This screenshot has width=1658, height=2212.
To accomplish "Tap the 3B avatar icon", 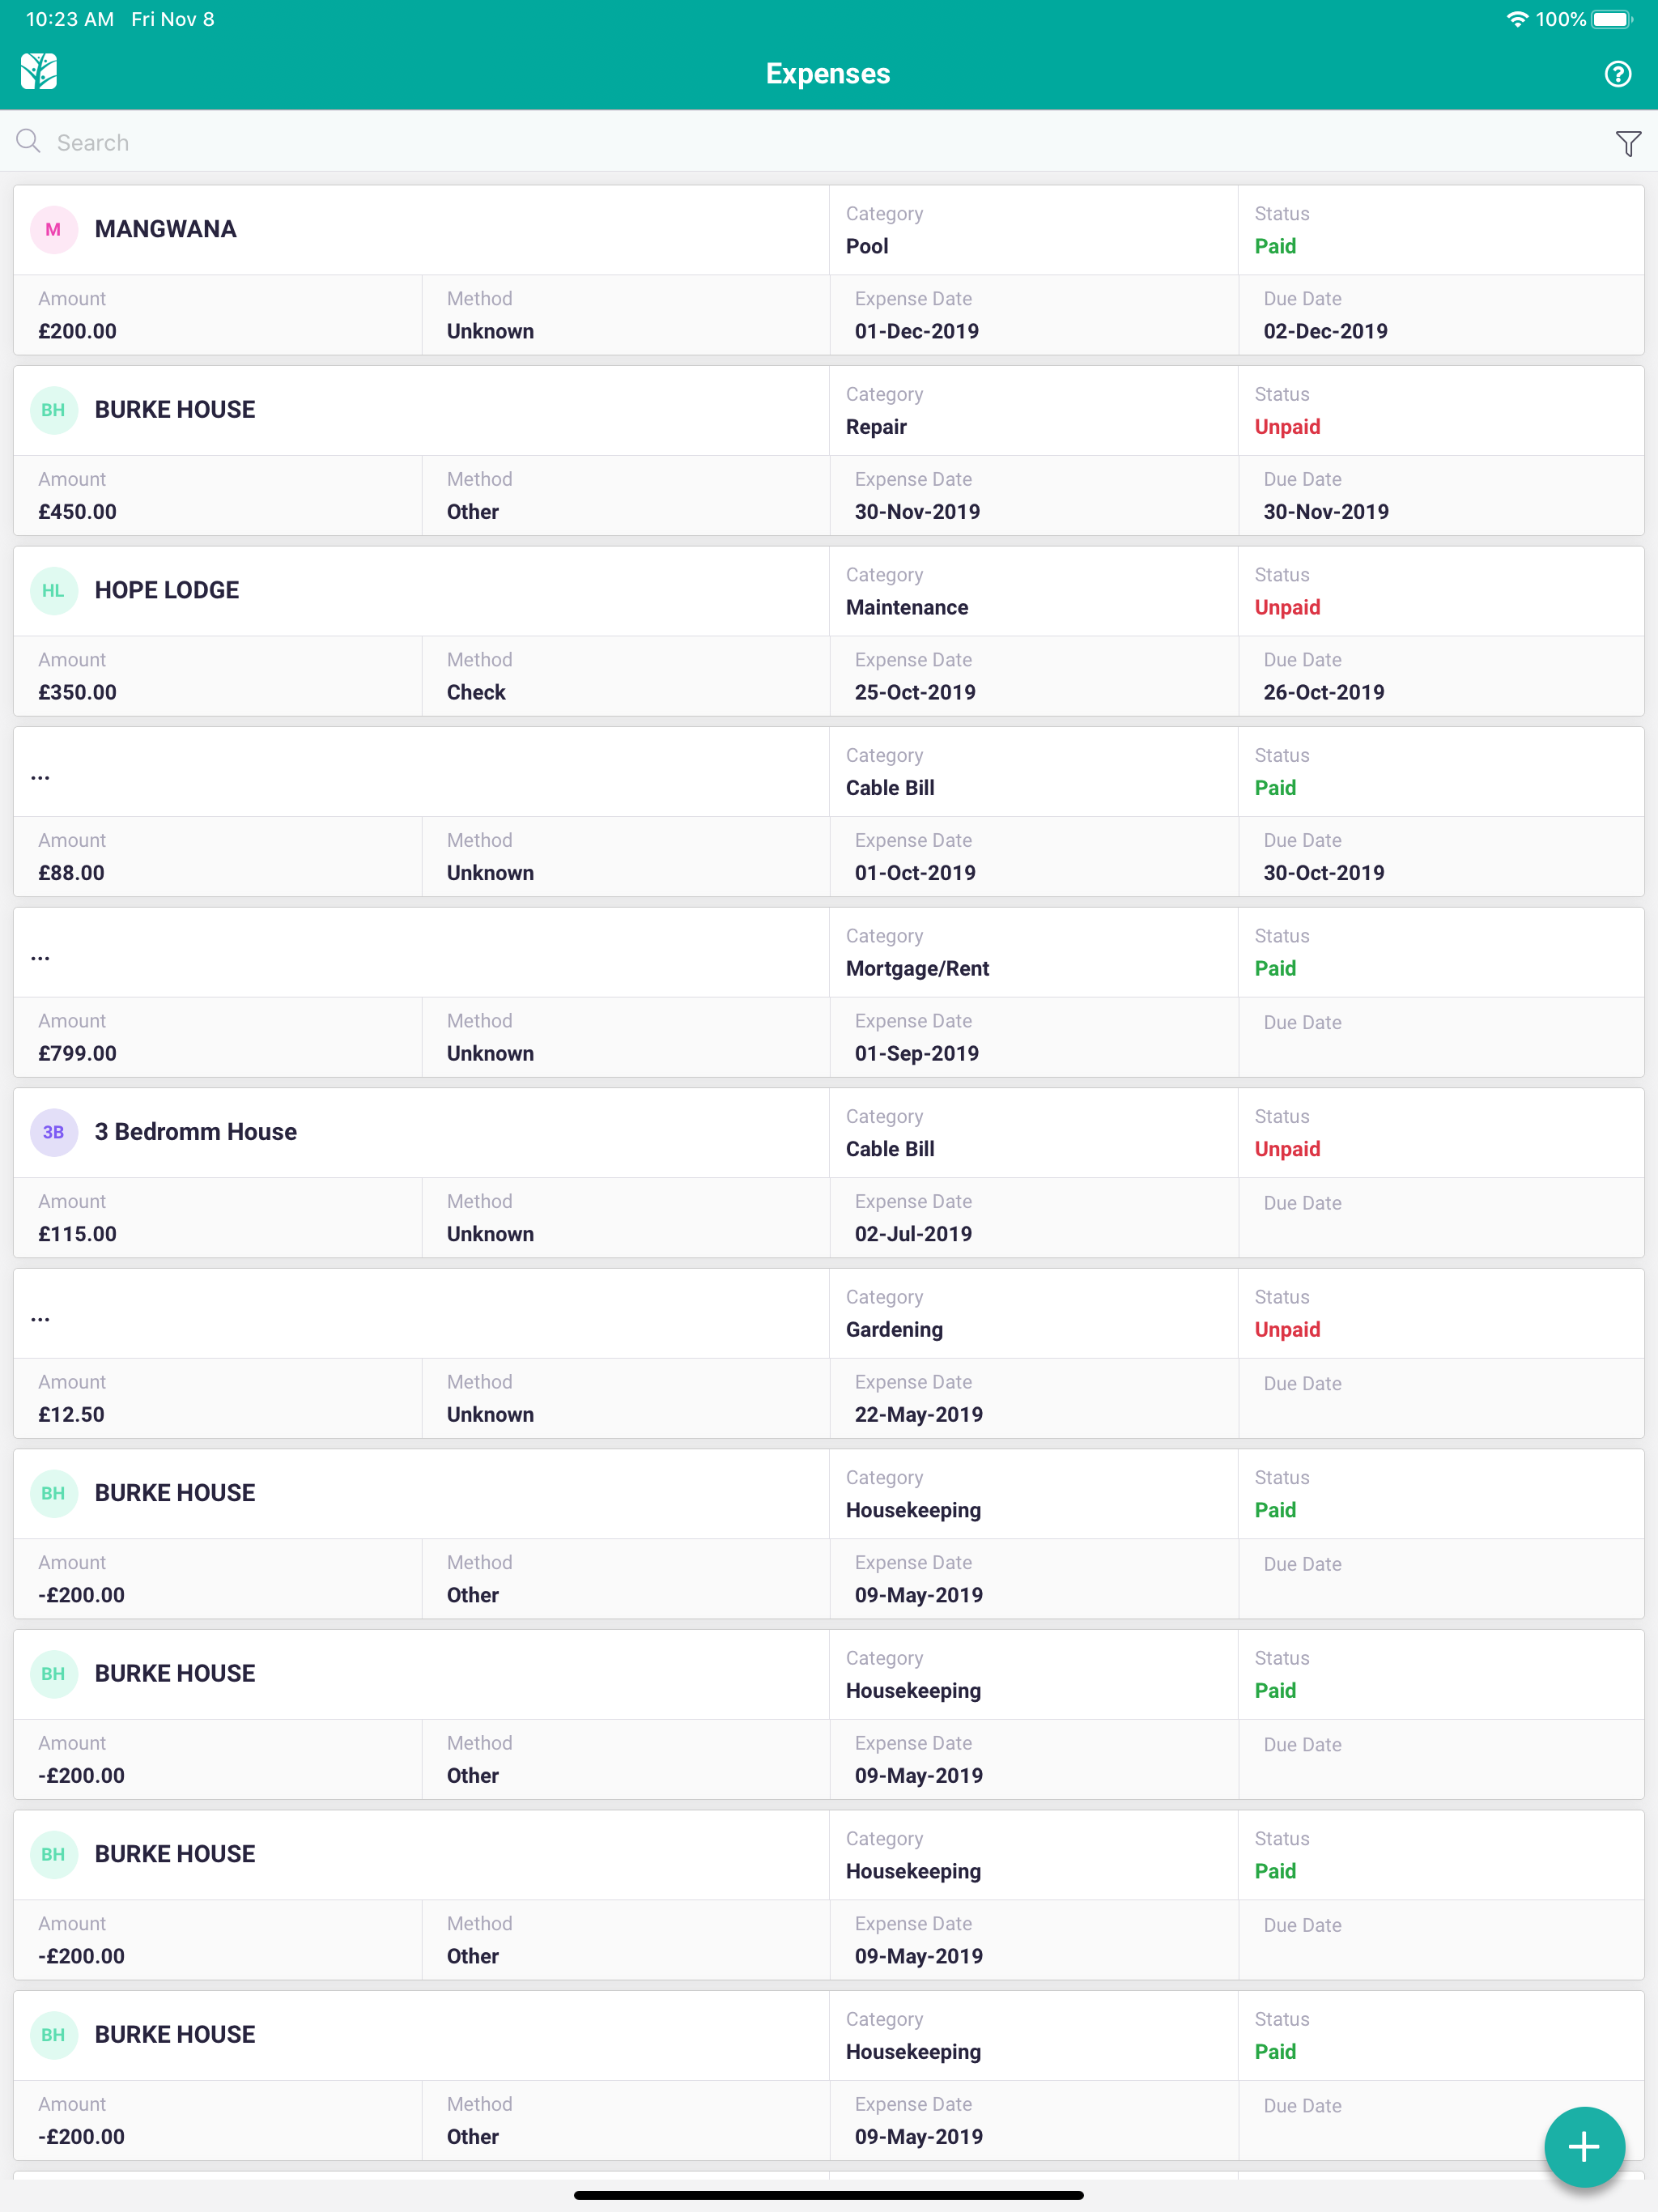I will (53, 1132).
